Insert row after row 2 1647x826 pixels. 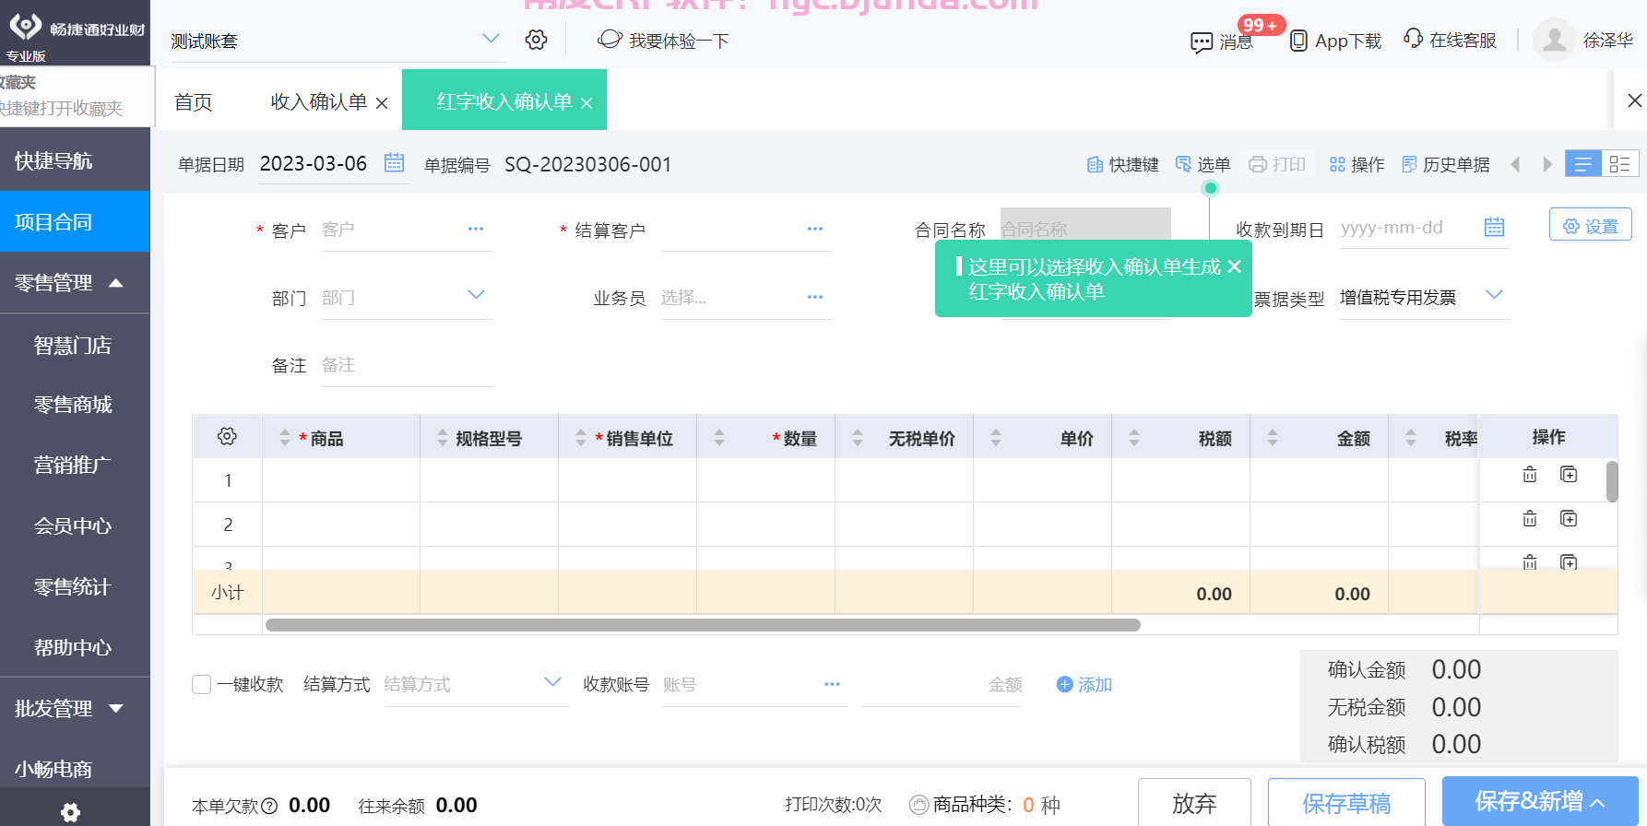[x=1569, y=518]
